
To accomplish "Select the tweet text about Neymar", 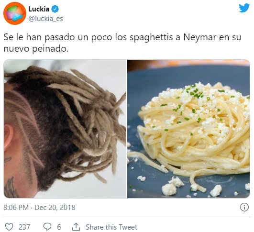I will [x=122, y=43].
